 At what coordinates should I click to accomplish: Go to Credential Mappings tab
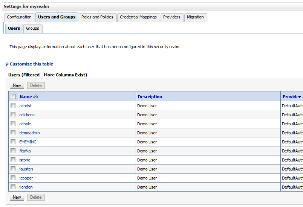pos(138,17)
